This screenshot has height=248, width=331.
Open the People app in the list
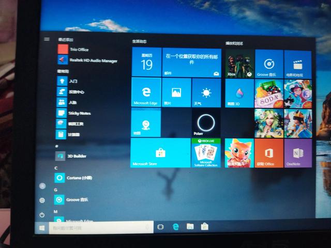click(67, 102)
